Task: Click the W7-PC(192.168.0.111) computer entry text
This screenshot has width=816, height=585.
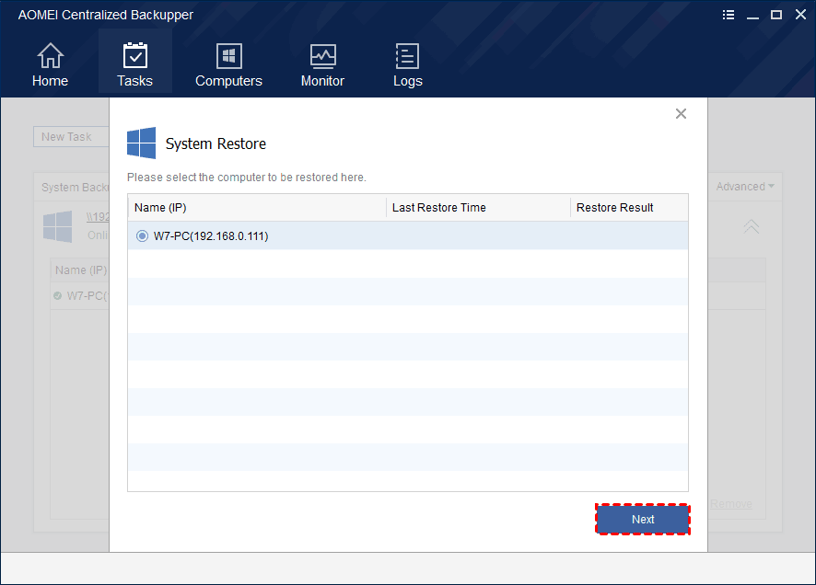Action: (211, 236)
